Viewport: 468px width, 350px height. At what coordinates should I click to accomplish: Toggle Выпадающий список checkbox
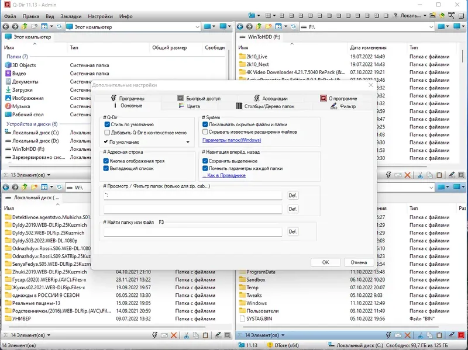[106, 168]
